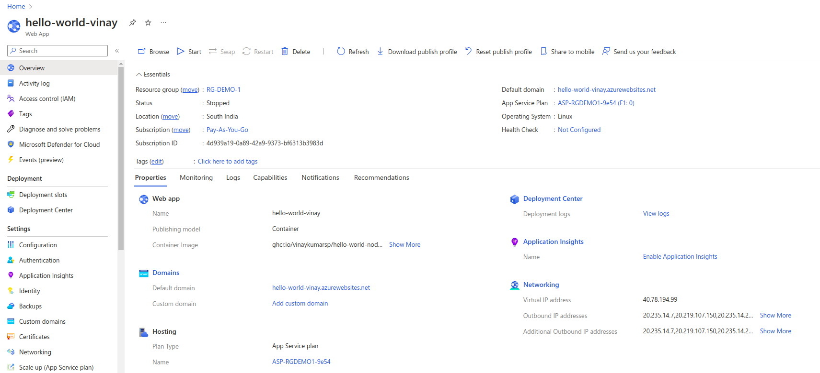Switch to the Logs tab

click(233, 177)
